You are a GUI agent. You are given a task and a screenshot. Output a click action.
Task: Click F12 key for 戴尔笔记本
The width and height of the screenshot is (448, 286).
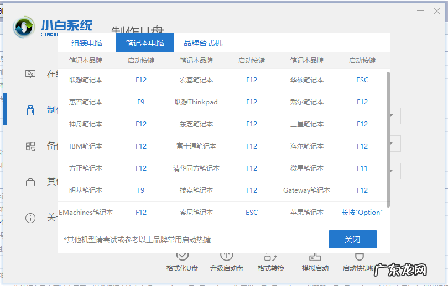[x=362, y=102]
